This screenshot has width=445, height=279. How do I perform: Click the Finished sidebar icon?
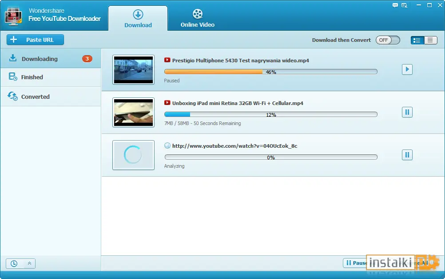coord(13,77)
